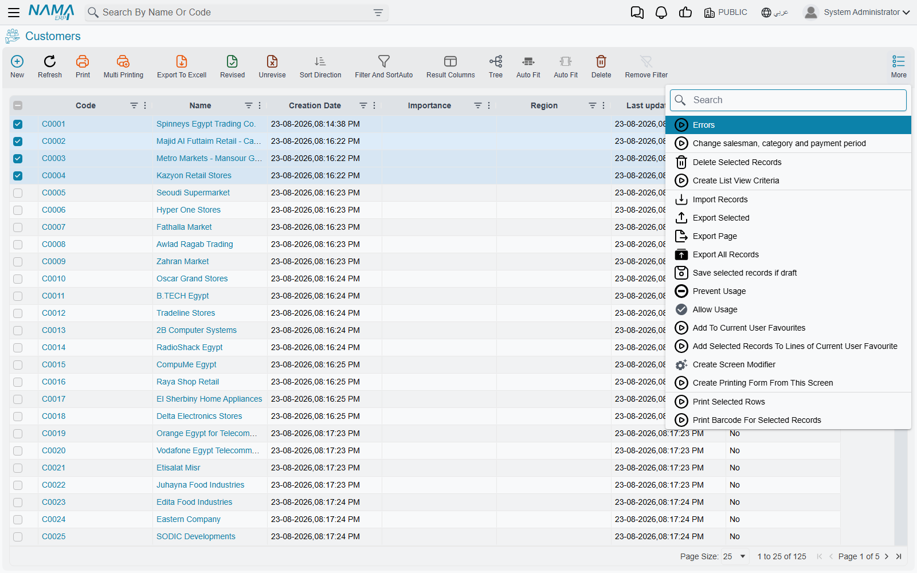Open Sort Direction options
Image resolution: width=917 pixels, height=573 pixels.
coord(320,67)
